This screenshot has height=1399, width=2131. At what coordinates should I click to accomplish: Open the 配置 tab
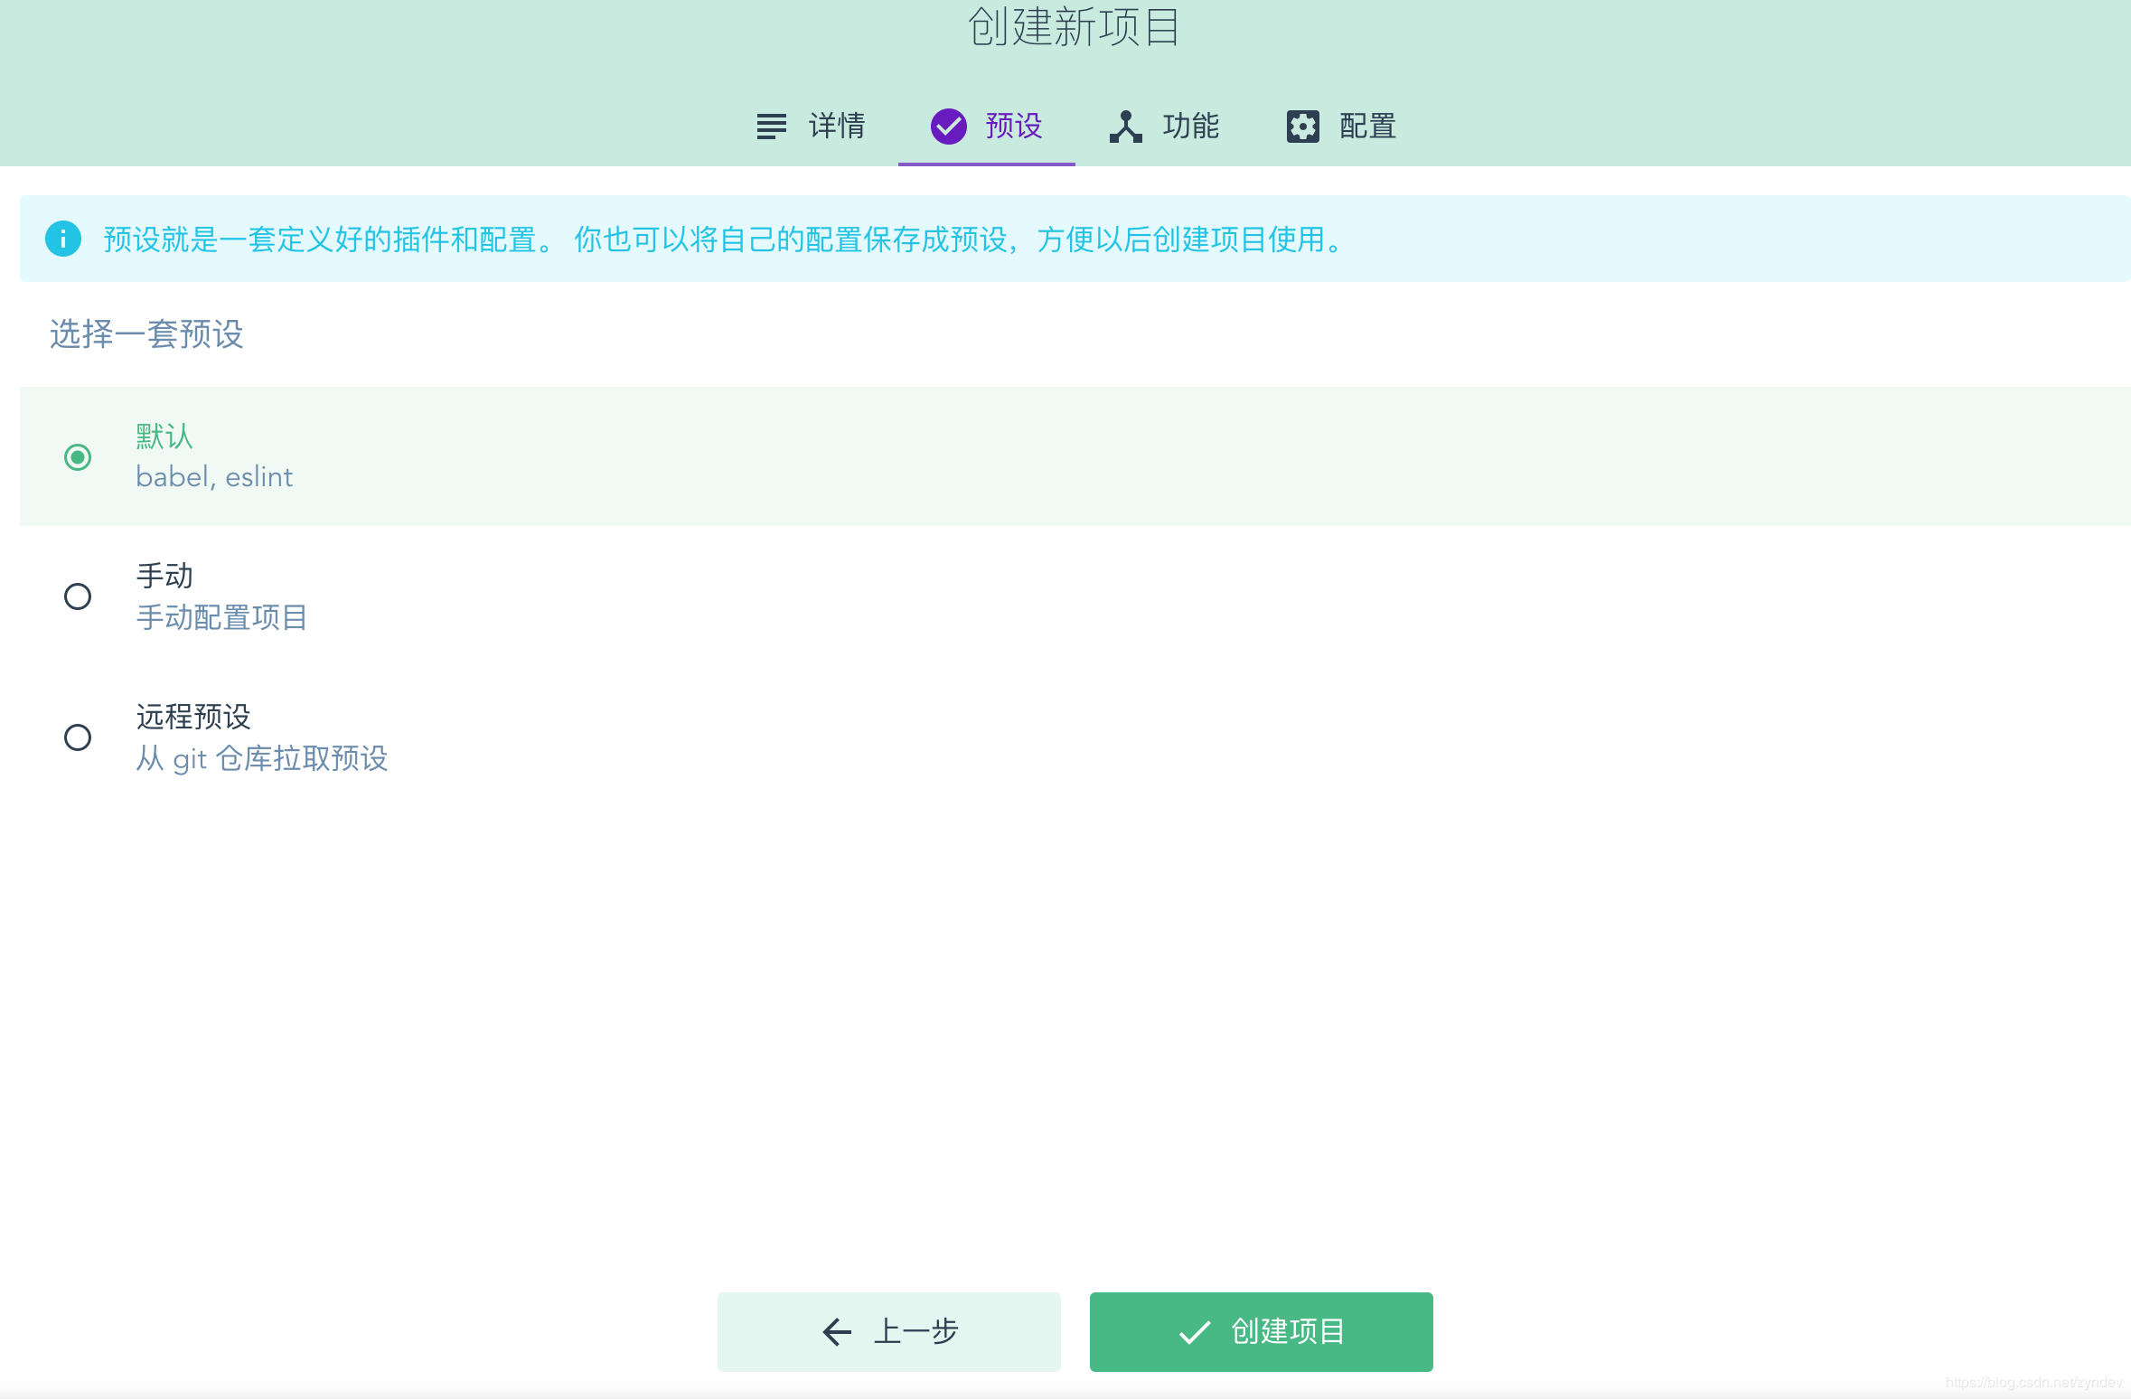point(1365,127)
